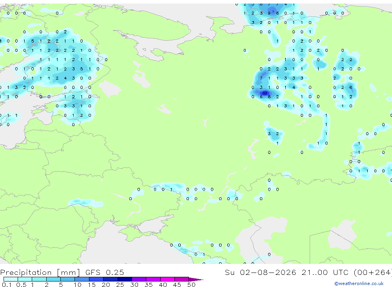The height and width of the screenshot is (287, 392).
Task: Pick the 15–20 mm blue legend segment
Action: [x=96, y=279]
